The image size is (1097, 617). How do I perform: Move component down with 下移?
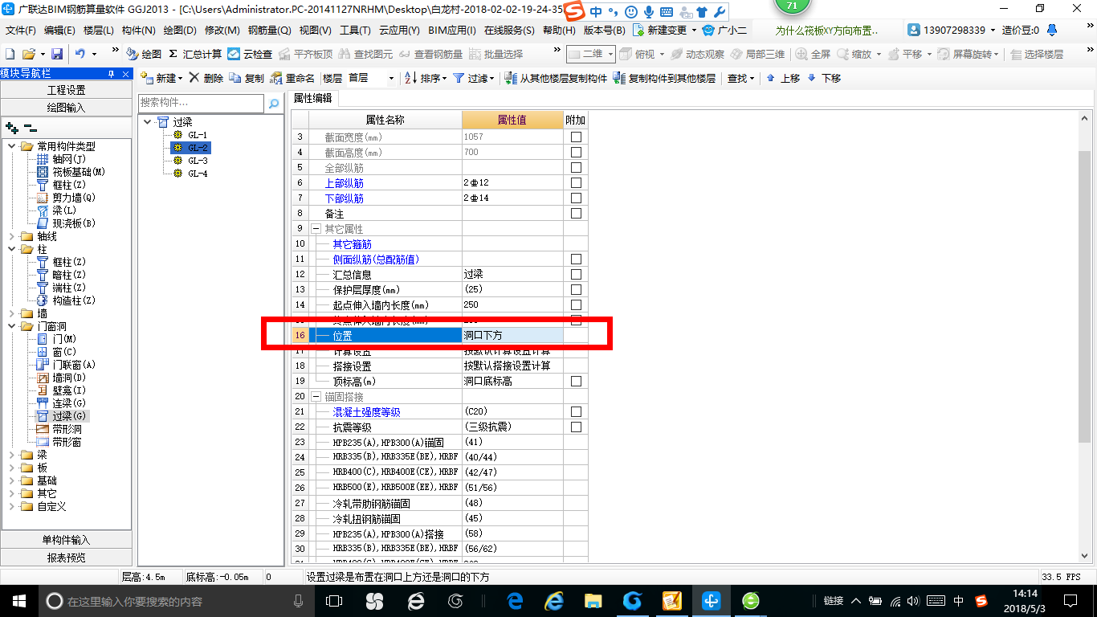coord(823,78)
